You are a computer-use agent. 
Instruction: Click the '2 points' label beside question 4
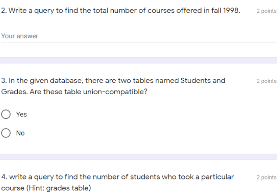point(266,177)
